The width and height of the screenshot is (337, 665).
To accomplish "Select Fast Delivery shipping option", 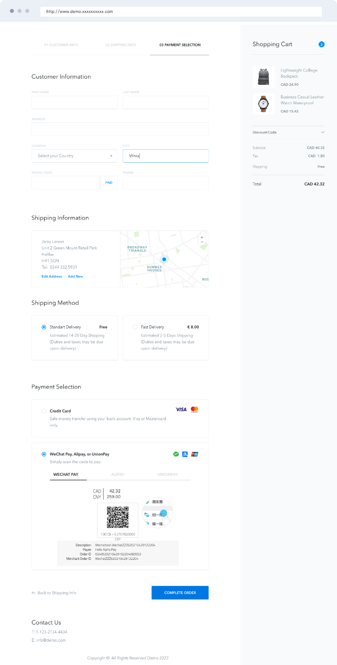I will pos(135,327).
